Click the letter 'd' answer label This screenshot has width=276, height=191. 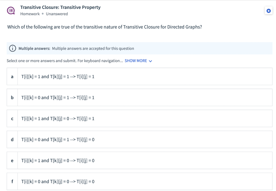12,140
